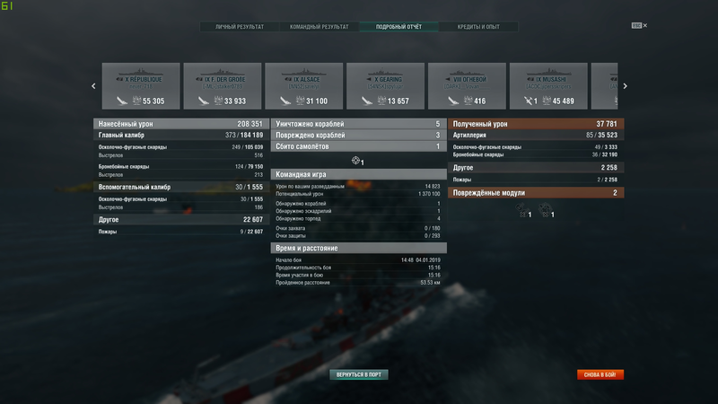718x404 pixels.
Task: Collapse the Полученный урон section header
Action: 536,124
